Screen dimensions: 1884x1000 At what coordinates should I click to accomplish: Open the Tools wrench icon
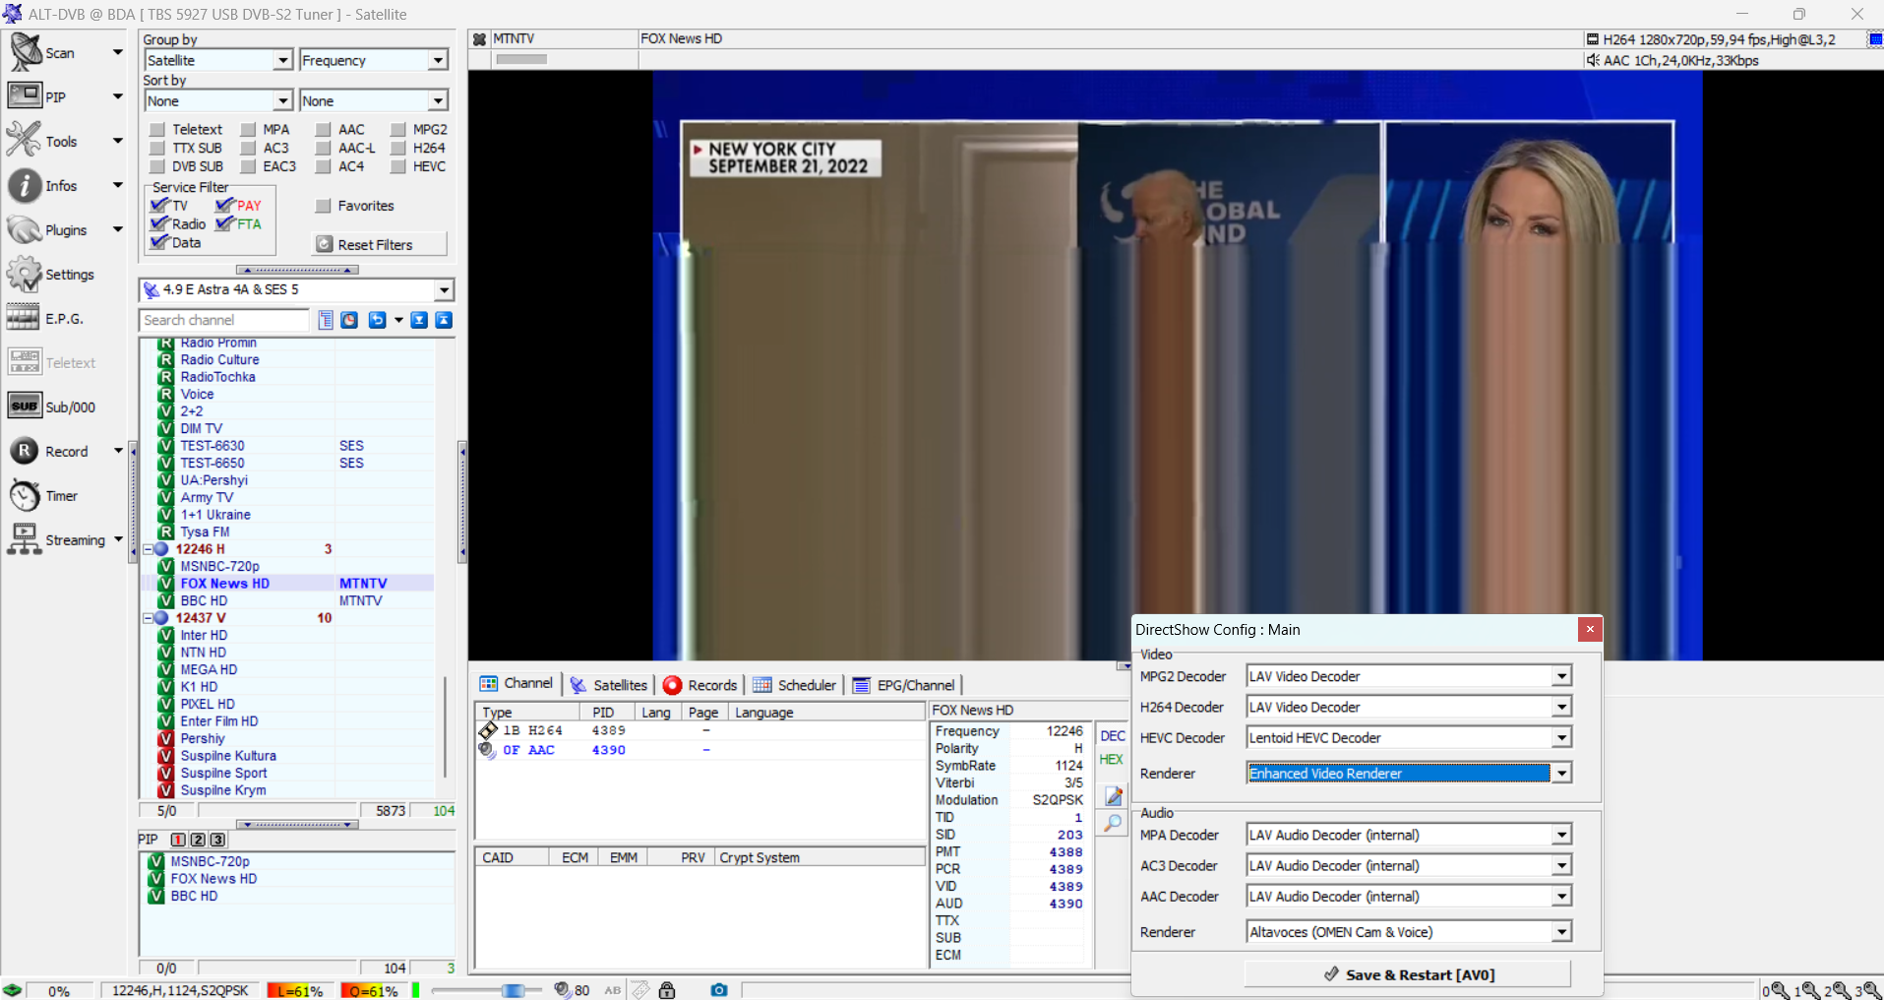click(25, 141)
